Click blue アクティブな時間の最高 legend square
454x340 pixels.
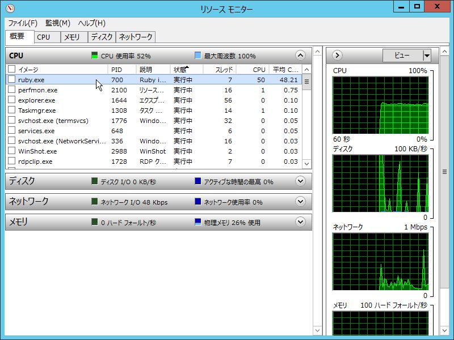[x=197, y=181]
